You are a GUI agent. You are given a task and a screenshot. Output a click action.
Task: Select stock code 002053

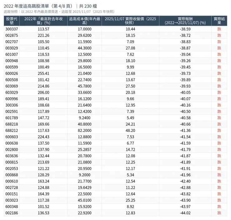click(12, 169)
